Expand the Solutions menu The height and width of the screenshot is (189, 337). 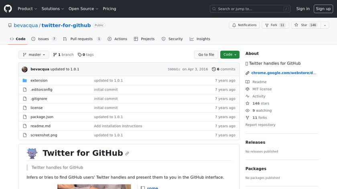[x=53, y=9]
